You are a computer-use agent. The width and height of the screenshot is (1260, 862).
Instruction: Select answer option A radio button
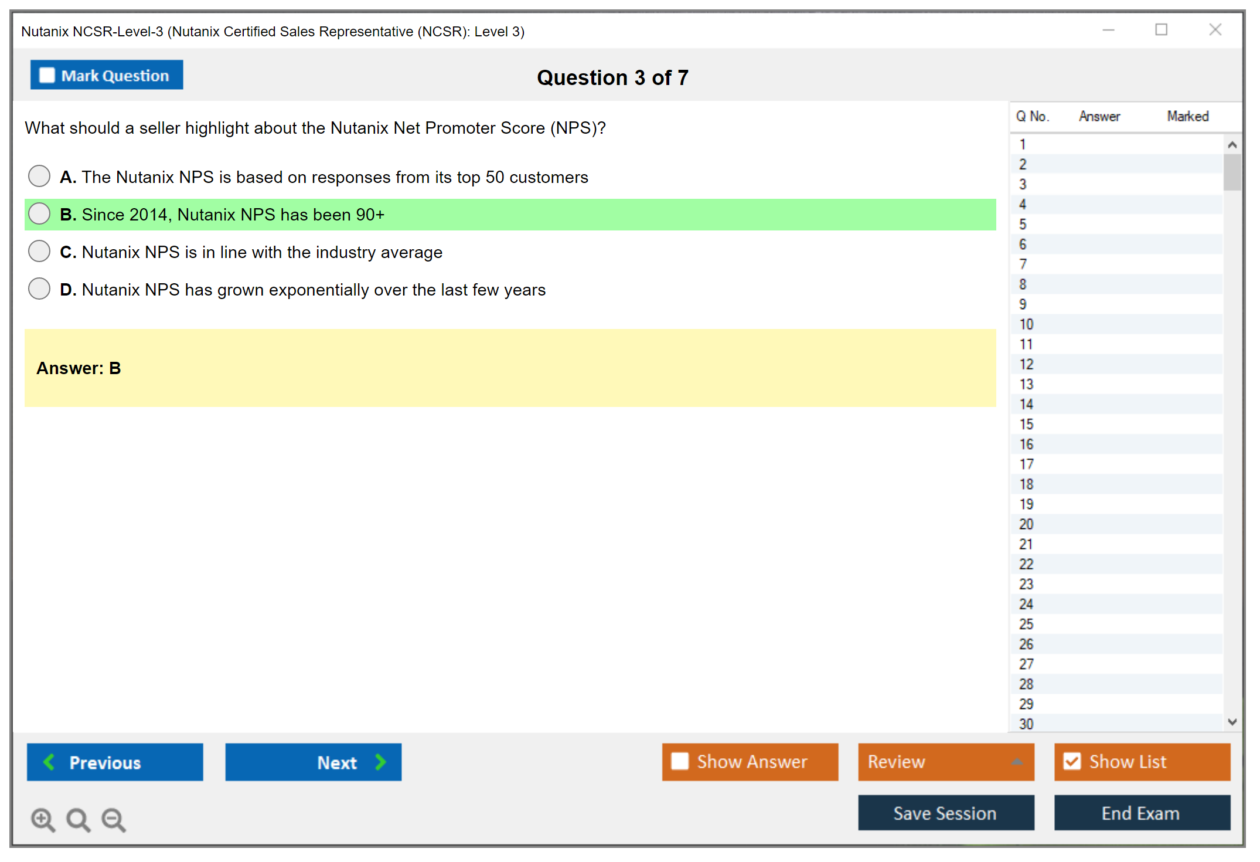pos(39,176)
